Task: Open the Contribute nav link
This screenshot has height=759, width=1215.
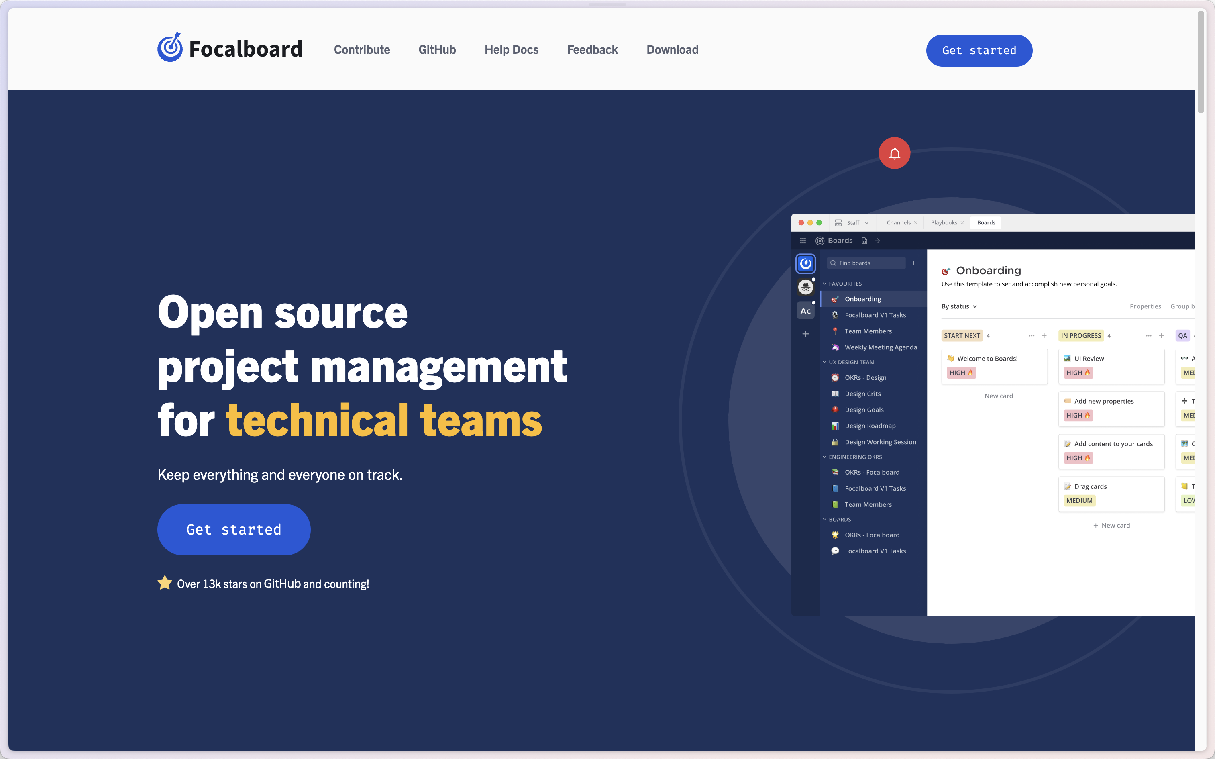Action: (x=362, y=50)
